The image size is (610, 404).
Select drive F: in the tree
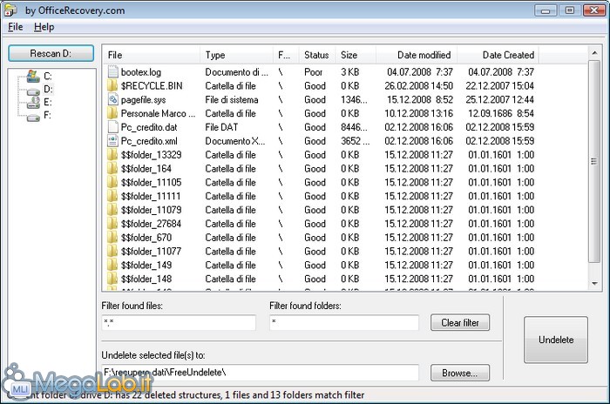[47, 116]
